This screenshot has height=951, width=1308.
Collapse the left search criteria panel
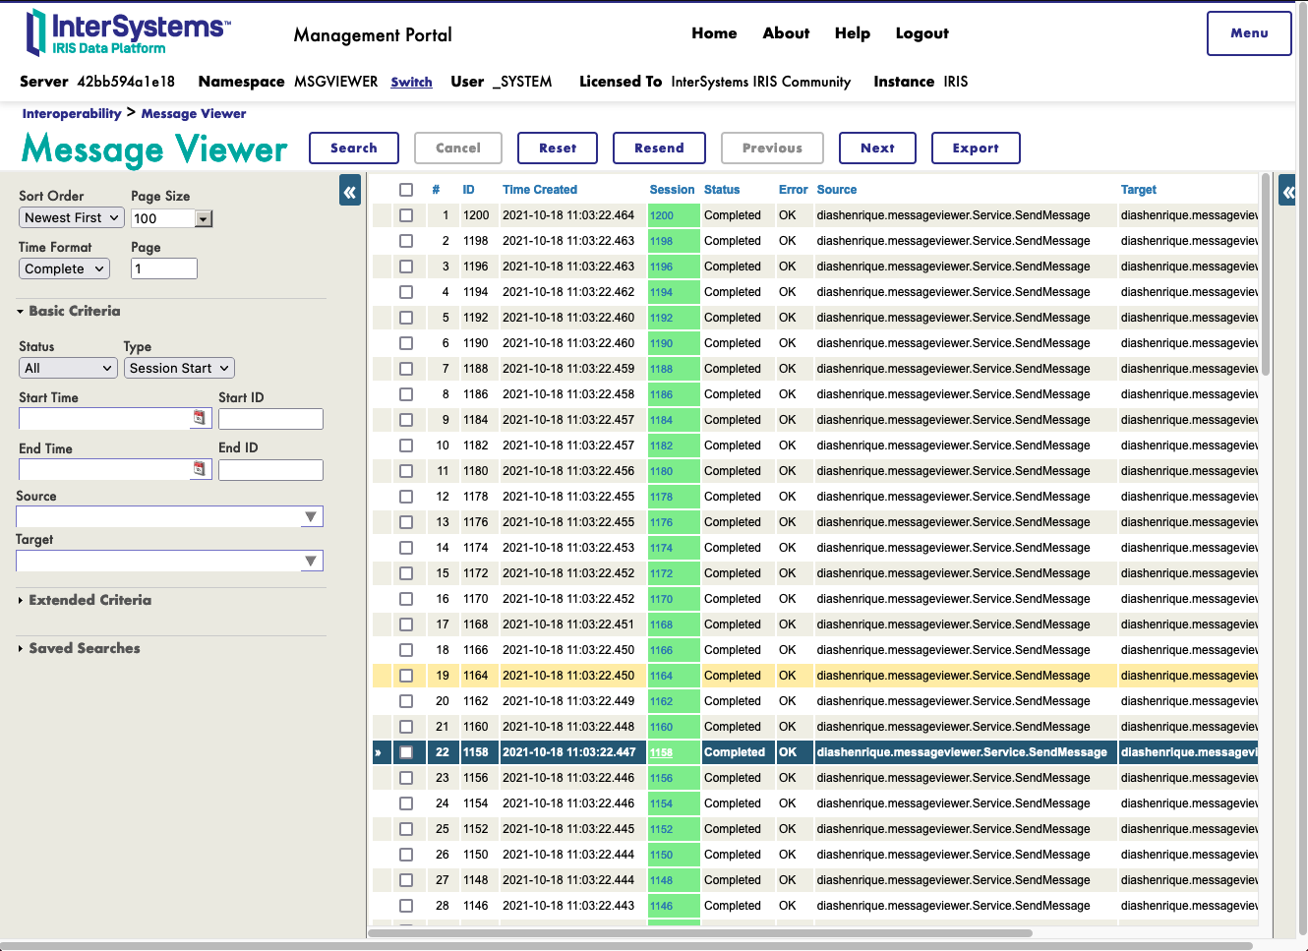pos(350,191)
